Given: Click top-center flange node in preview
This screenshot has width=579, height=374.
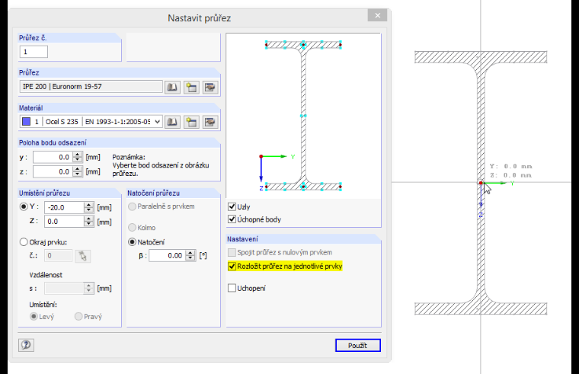Looking at the screenshot, I should [x=303, y=45].
